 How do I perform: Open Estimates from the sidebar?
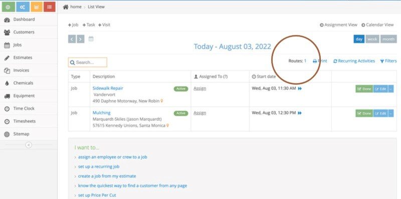click(29, 58)
